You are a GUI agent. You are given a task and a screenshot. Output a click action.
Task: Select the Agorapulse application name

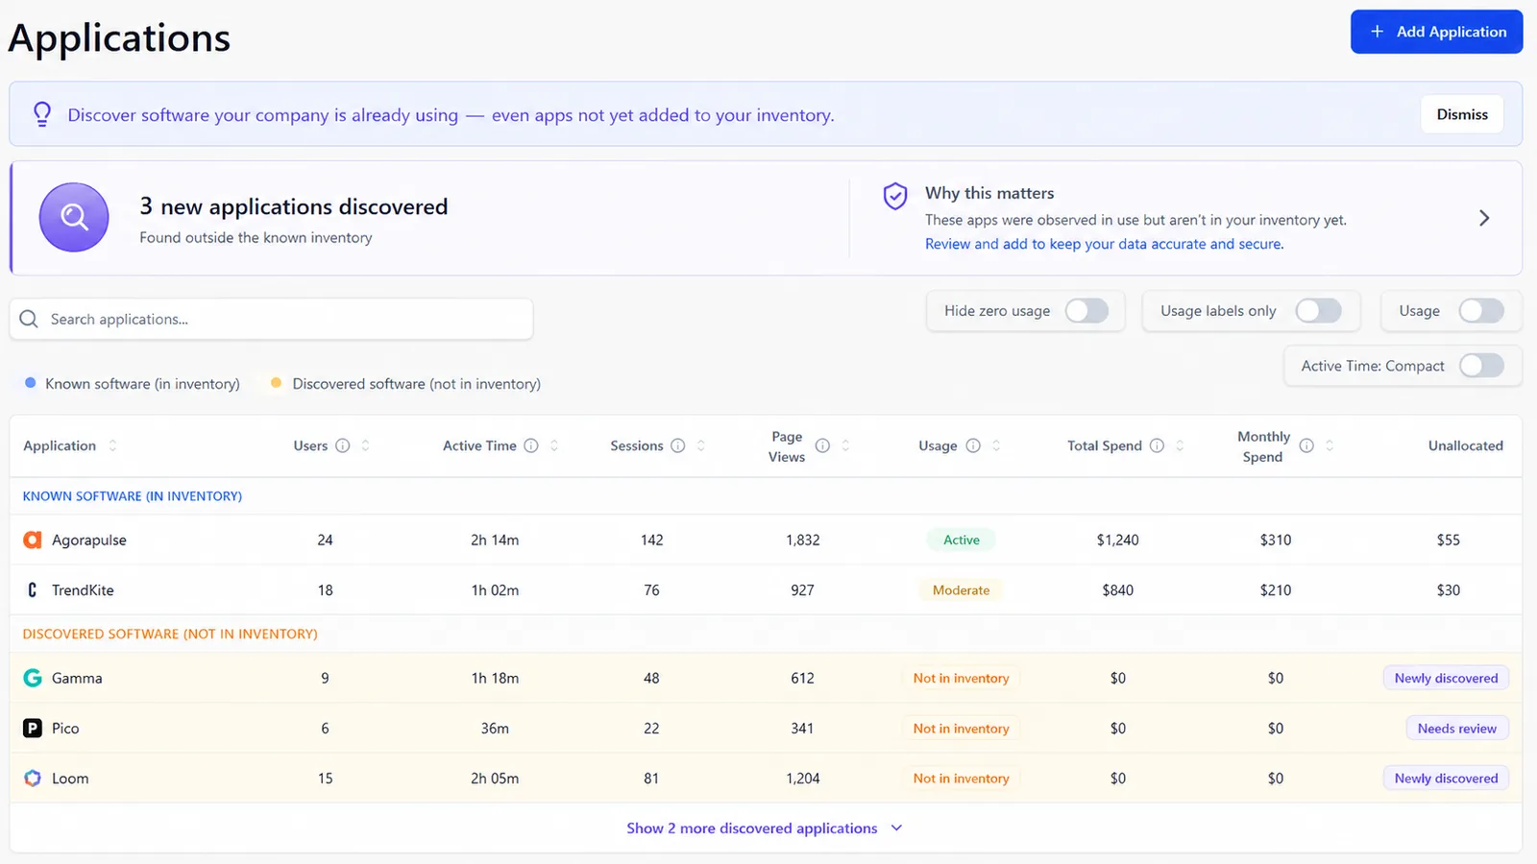(x=89, y=540)
